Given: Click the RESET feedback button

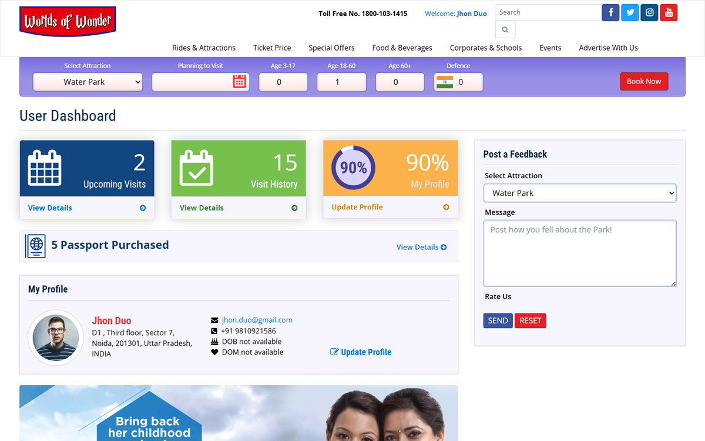Looking at the screenshot, I should pos(531,320).
